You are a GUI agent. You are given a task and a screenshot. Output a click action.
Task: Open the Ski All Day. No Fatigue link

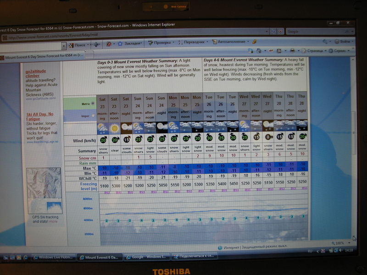point(39,116)
